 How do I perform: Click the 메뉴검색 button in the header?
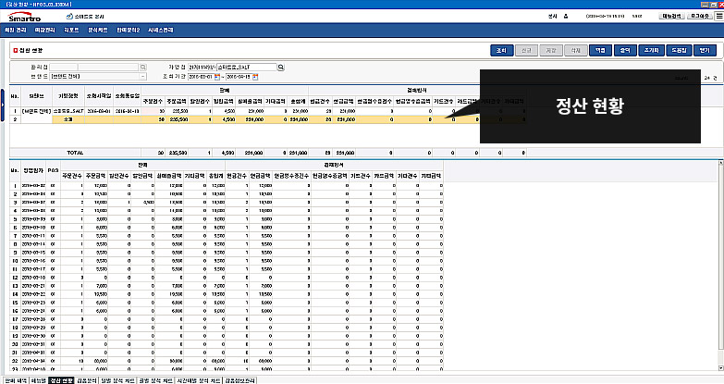[671, 16]
